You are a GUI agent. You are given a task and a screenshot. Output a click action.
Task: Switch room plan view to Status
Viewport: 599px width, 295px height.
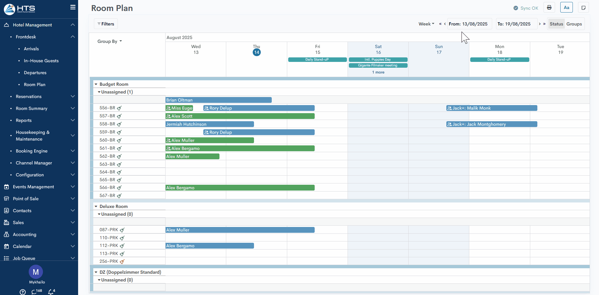point(556,24)
